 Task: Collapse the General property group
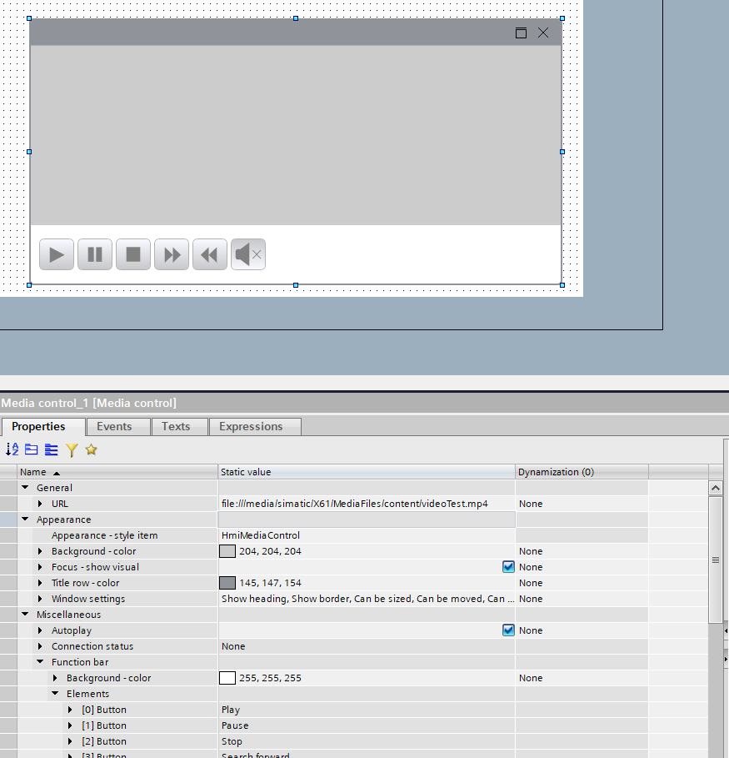click(x=25, y=488)
